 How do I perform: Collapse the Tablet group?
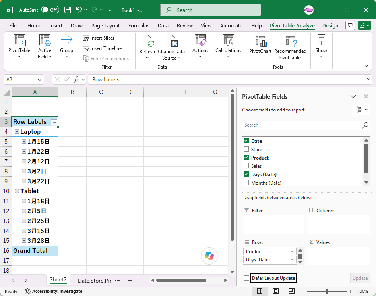pos(17,191)
